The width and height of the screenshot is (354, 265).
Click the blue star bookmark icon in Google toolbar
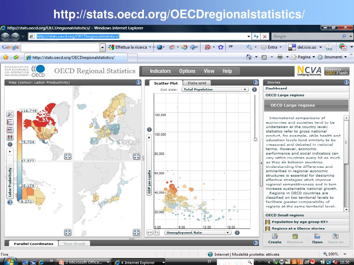point(221,47)
